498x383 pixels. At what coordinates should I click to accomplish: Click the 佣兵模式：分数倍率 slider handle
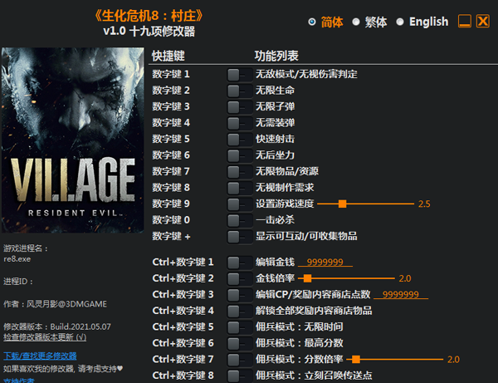click(356, 360)
